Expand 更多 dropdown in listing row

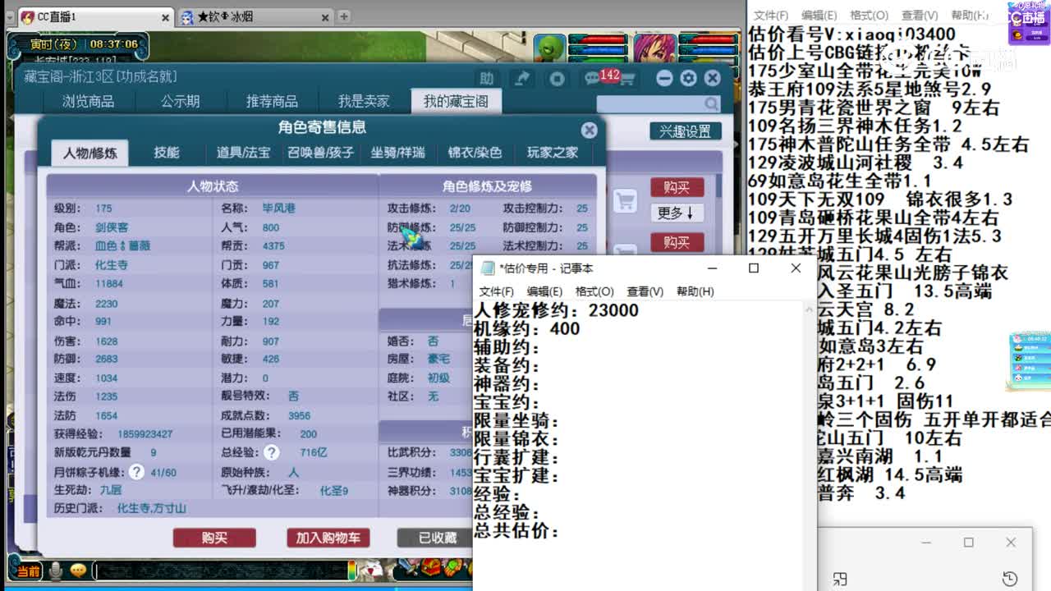[677, 213]
